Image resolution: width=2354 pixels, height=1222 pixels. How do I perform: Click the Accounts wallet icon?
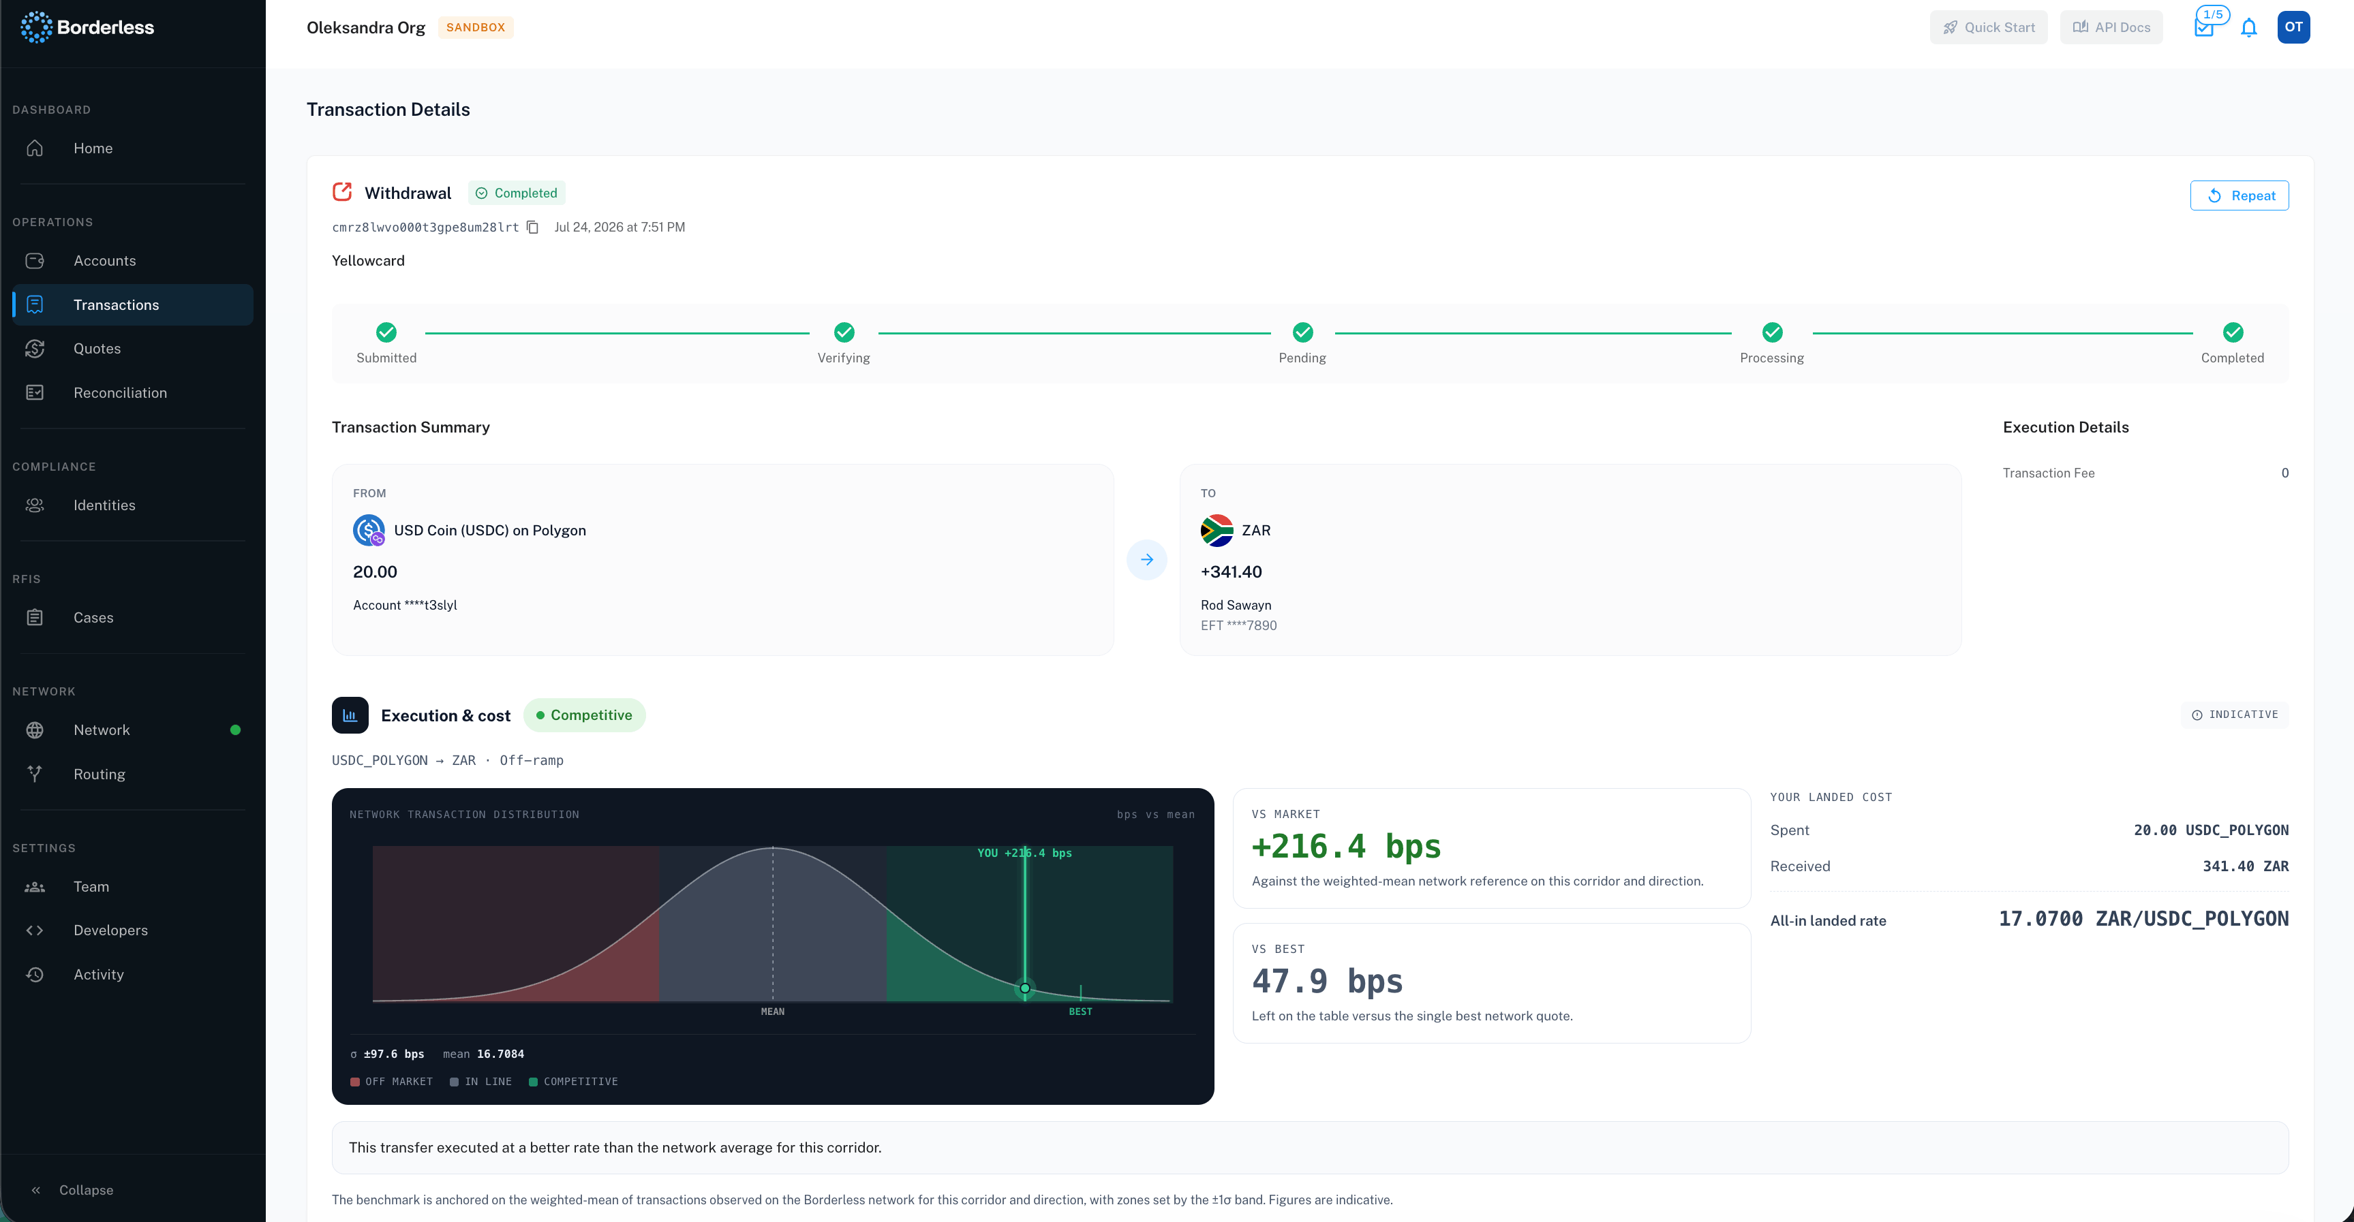point(35,260)
